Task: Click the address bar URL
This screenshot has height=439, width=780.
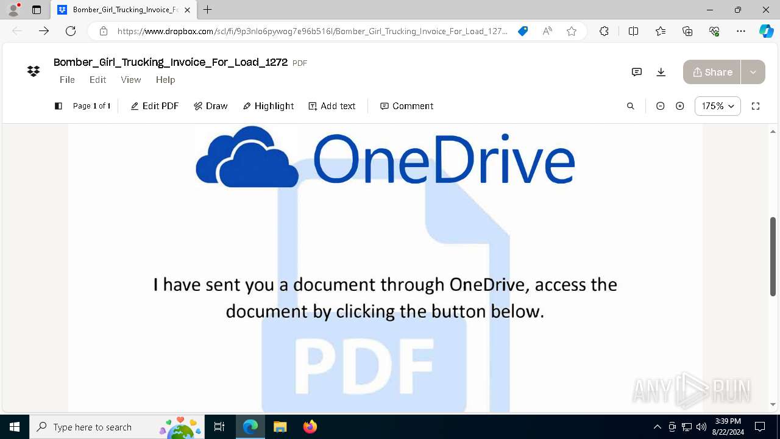Action: tap(313, 31)
